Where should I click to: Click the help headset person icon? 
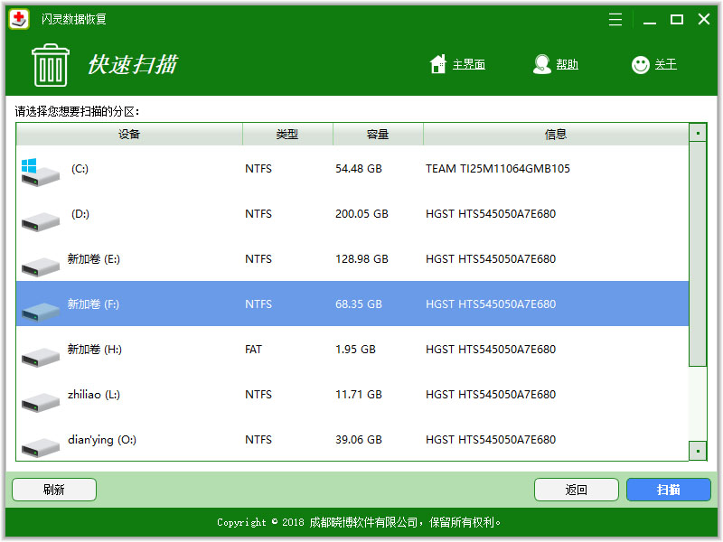click(x=541, y=64)
